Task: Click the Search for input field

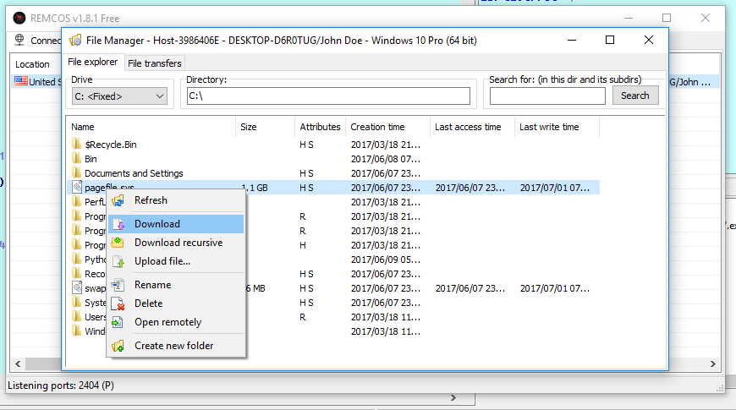Action: pyautogui.click(x=548, y=96)
